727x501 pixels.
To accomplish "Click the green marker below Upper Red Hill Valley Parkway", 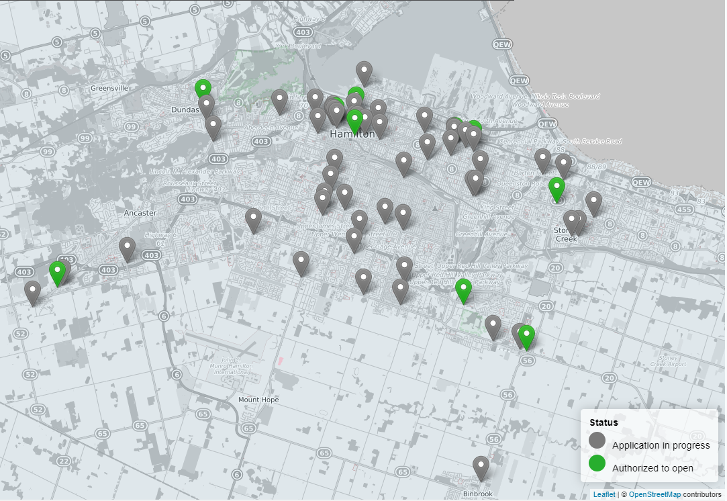I will pos(463,290).
